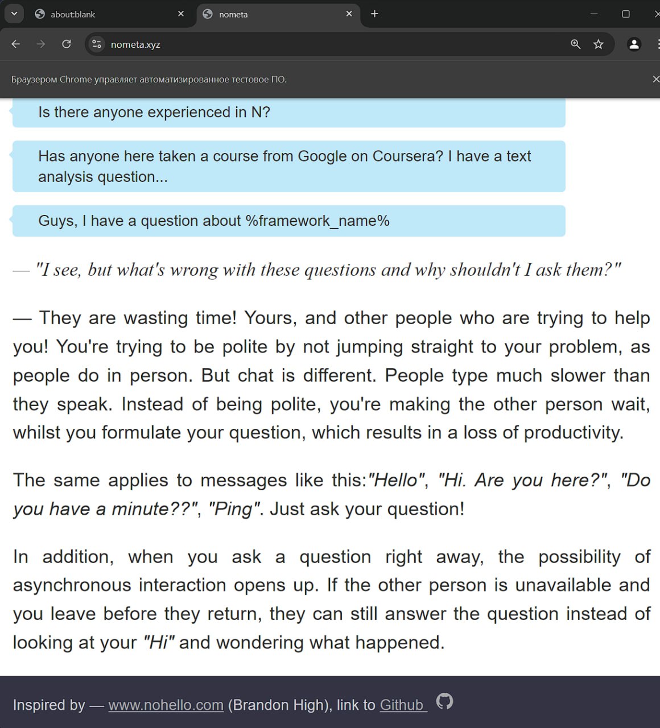Close the nometa tab
This screenshot has height=728, width=660.
point(349,14)
